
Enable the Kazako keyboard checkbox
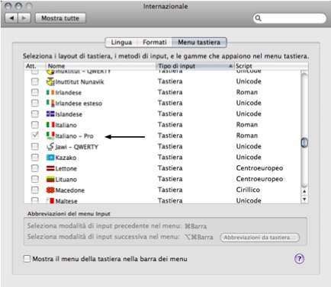point(35,158)
